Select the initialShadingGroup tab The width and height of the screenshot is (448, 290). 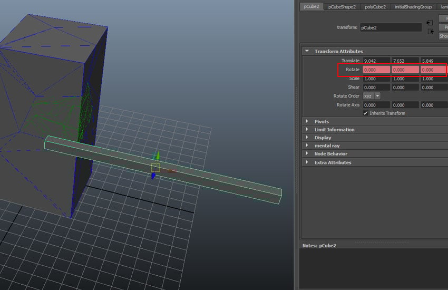413,7
